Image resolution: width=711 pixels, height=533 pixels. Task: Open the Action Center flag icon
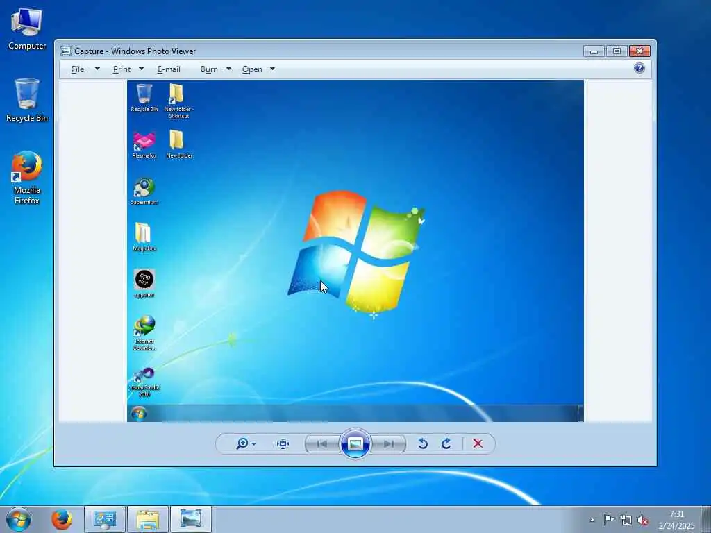click(609, 519)
